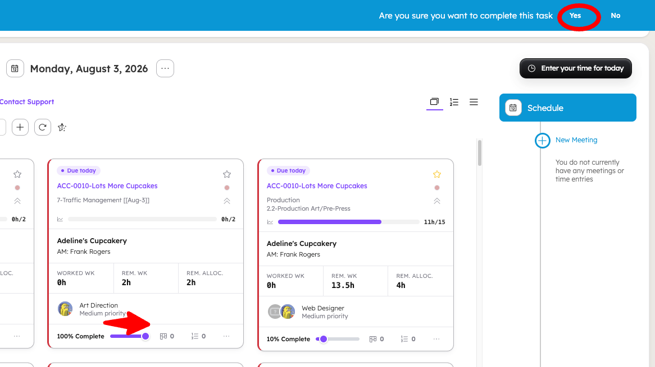This screenshot has width=655, height=367.
Task: Switch to the compact lines view icon
Action: coord(474,101)
